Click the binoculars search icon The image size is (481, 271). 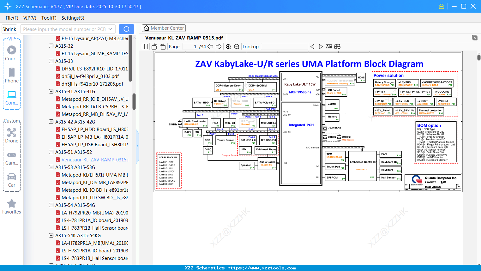(x=337, y=47)
